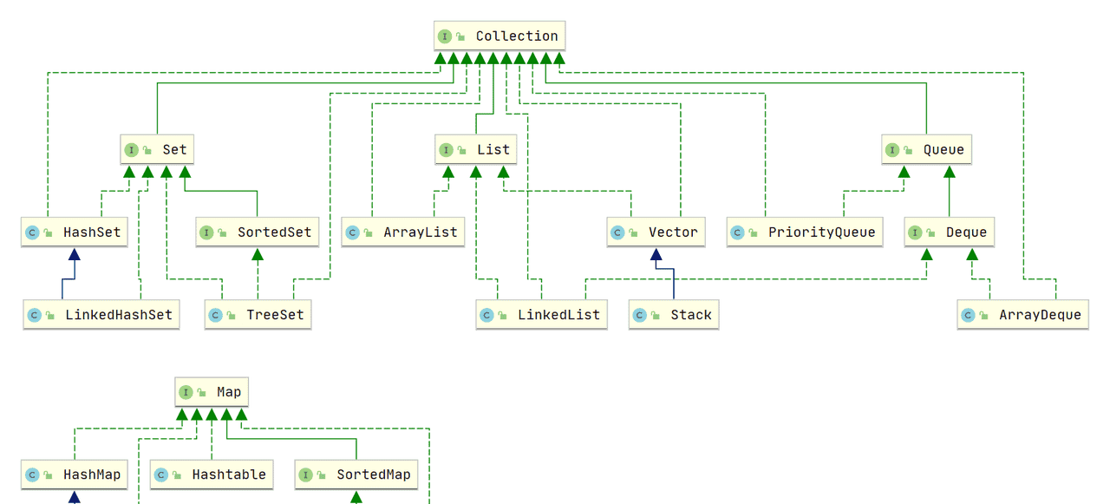Select the List interface node

[476, 150]
